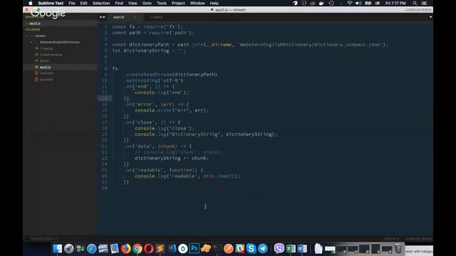
Task: Open new.html in sidebar
Action: click(46, 73)
